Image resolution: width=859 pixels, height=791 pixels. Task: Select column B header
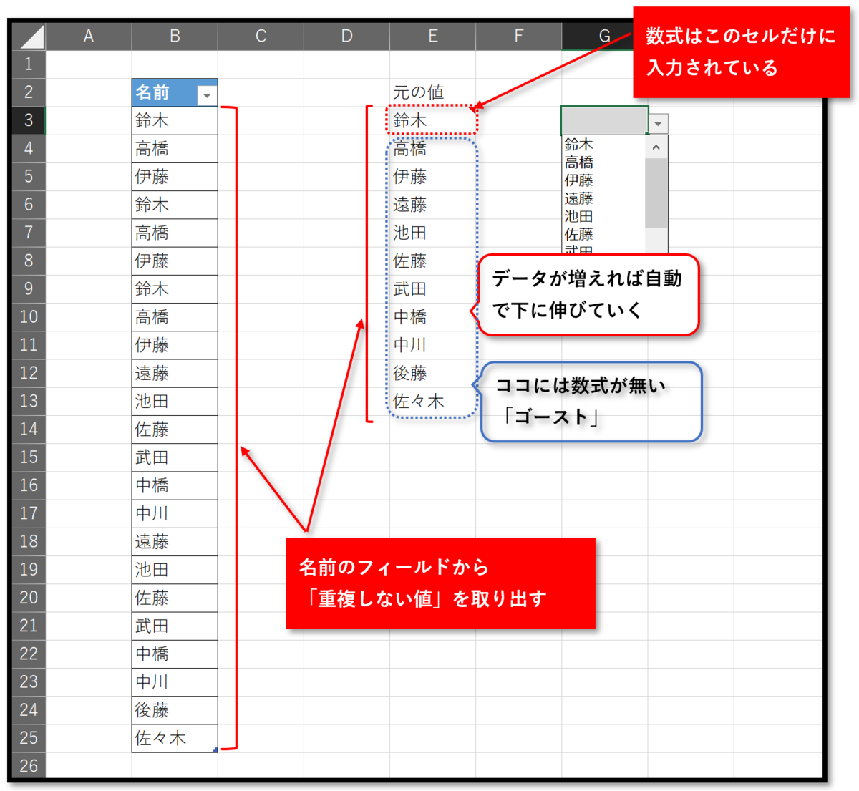tap(175, 36)
